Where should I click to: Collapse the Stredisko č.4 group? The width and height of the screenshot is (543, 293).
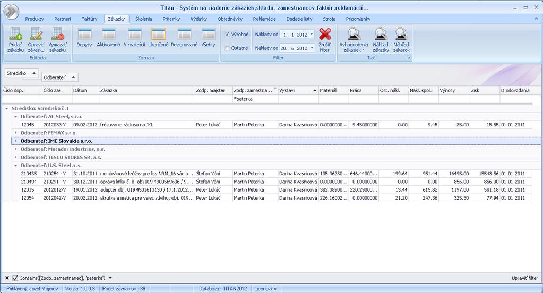pyautogui.click(x=6, y=108)
